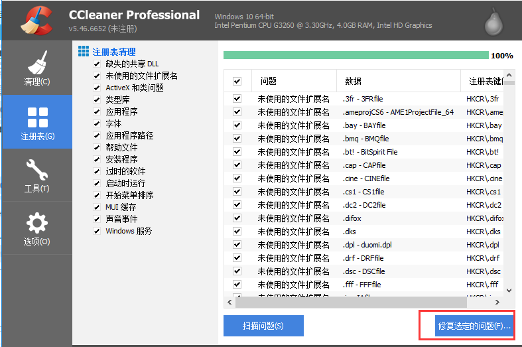The width and height of the screenshot is (522, 347).
Task: Click HKCR\.bt! registry key cell
Action: pyautogui.click(x=483, y=152)
